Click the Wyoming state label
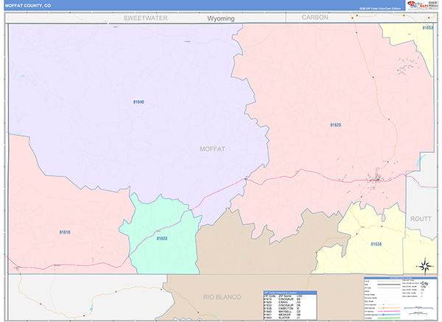Viewport: 442px width, 322px height. [x=220, y=18]
